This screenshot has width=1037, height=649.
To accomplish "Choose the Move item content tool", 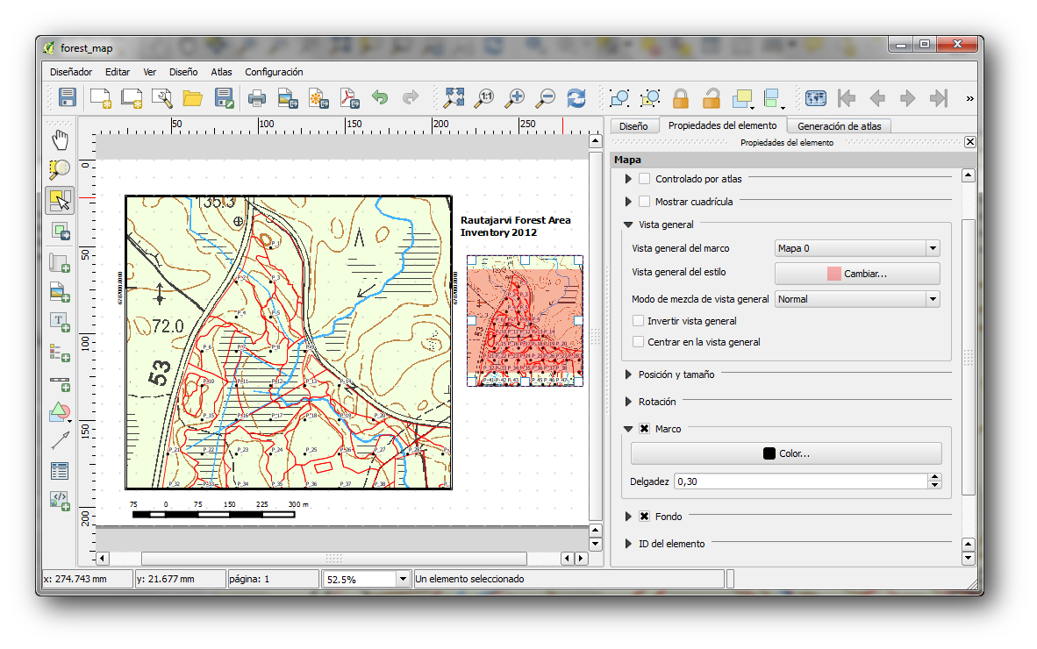I will pos(61,231).
